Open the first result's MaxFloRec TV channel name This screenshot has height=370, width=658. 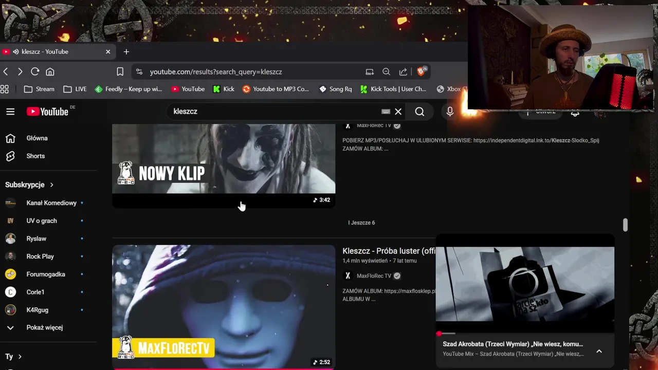374,125
